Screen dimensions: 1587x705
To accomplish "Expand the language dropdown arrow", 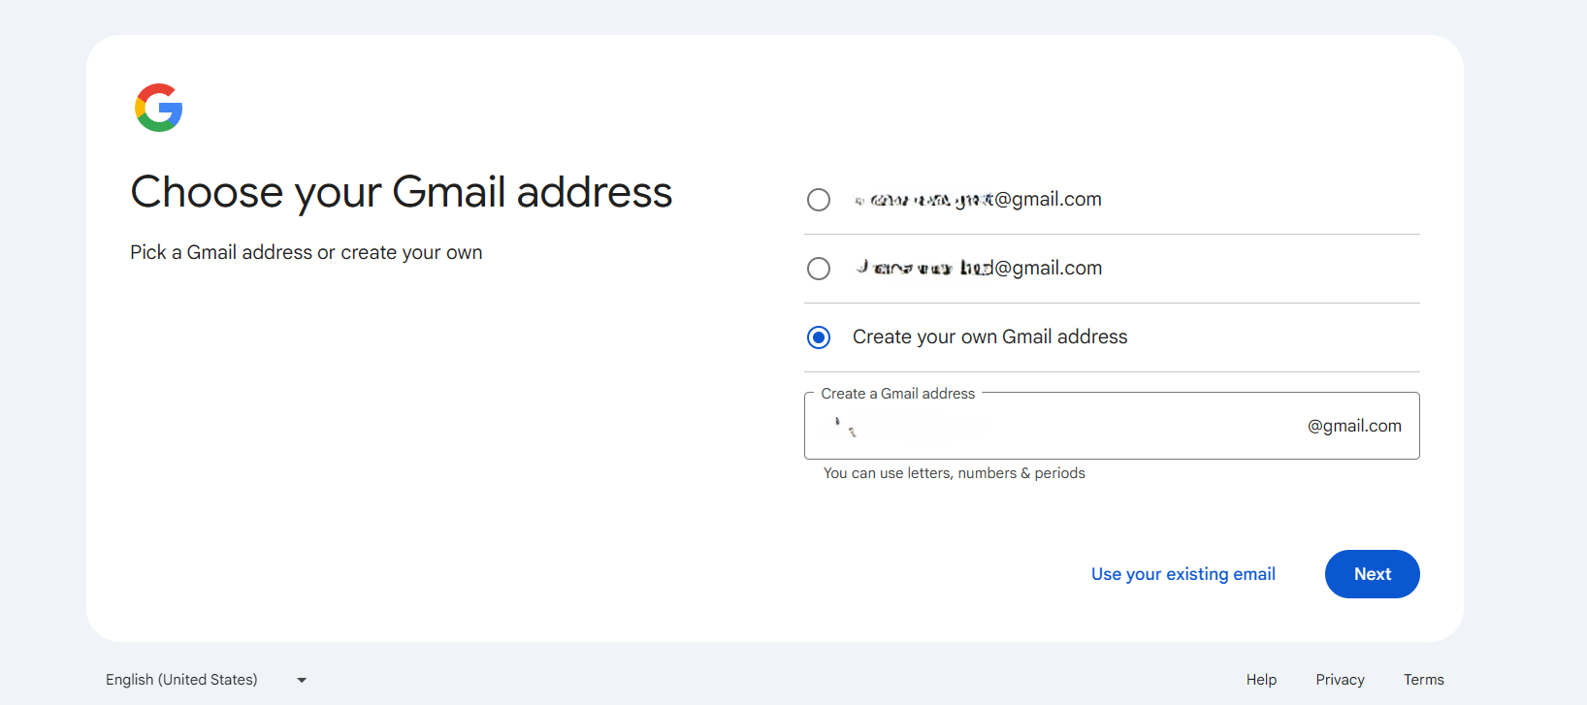I will tap(302, 681).
